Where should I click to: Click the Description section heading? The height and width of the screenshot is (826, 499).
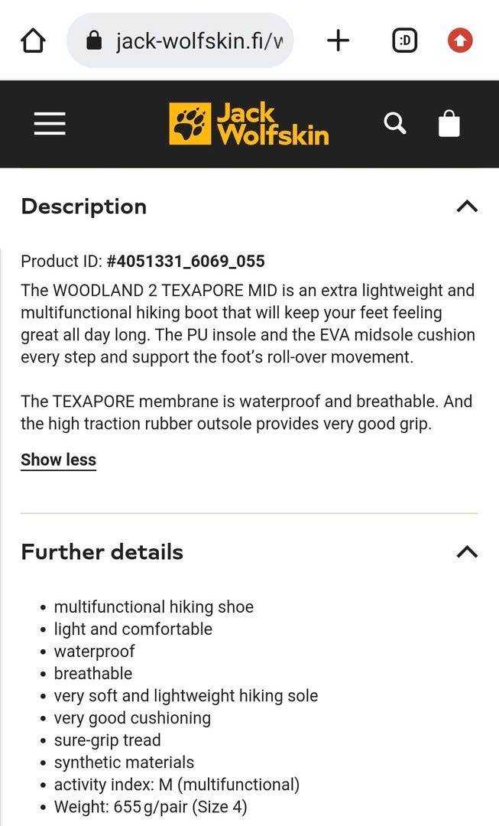point(84,206)
